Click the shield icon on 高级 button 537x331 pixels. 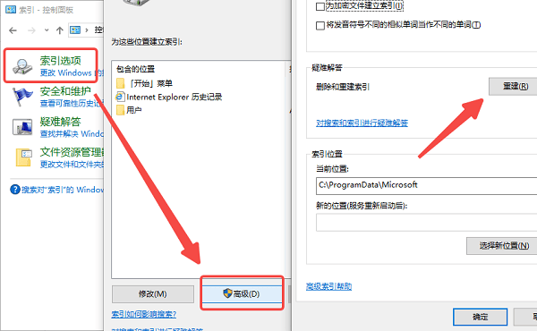(227, 293)
